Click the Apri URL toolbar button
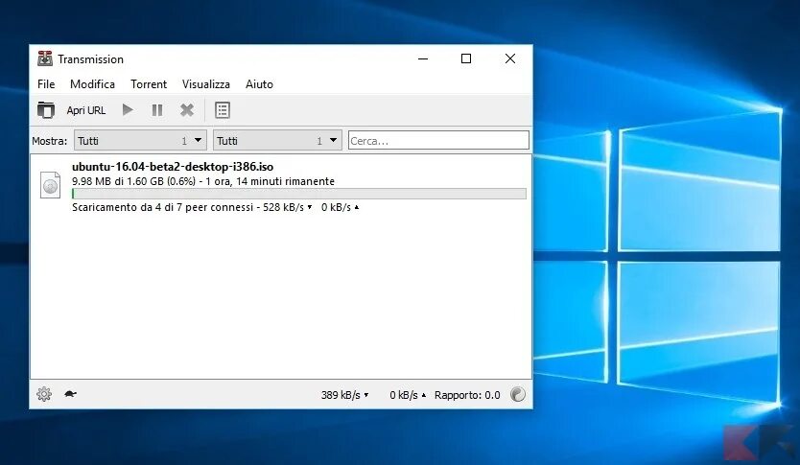Viewport: 800px width, 465px height. [x=85, y=110]
